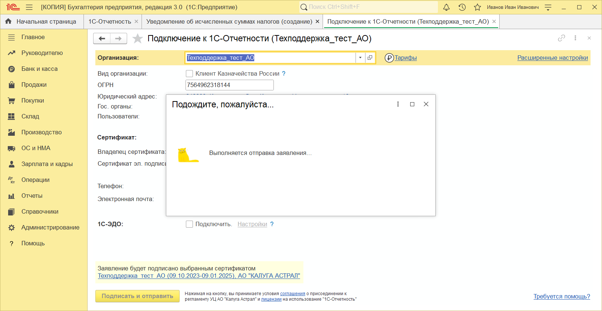The width and height of the screenshot is (602, 311).
Task: Click Операции Дт/Кт icon
Action: coord(11,180)
